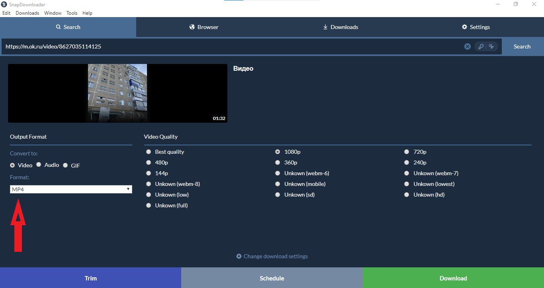Switch to the Search tab
544x288 pixels.
(68, 27)
